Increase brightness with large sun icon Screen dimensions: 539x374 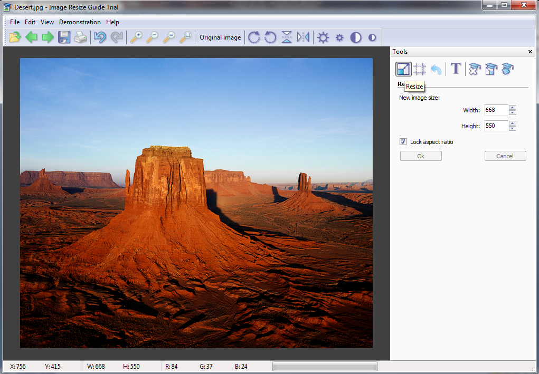(323, 37)
